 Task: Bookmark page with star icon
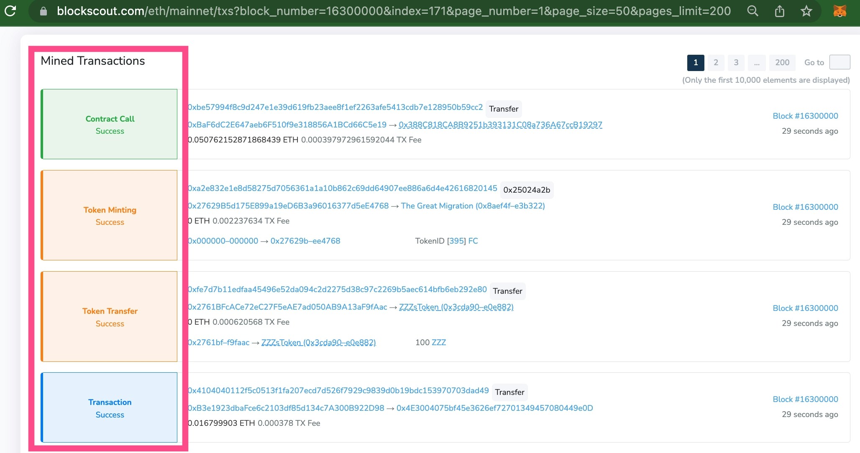[806, 11]
